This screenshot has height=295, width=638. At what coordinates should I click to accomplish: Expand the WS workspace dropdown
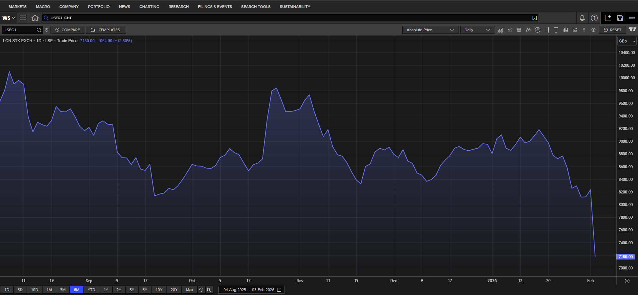[x=9, y=18]
